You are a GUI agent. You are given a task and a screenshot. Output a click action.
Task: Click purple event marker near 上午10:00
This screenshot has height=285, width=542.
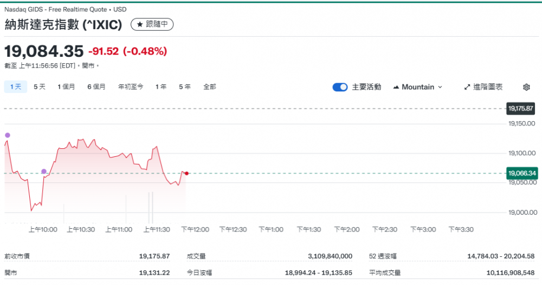click(x=44, y=171)
